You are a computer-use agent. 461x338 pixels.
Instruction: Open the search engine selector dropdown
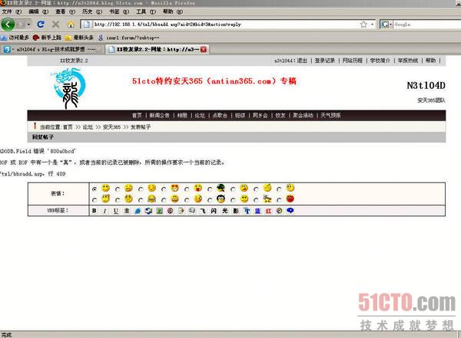(x=386, y=25)
